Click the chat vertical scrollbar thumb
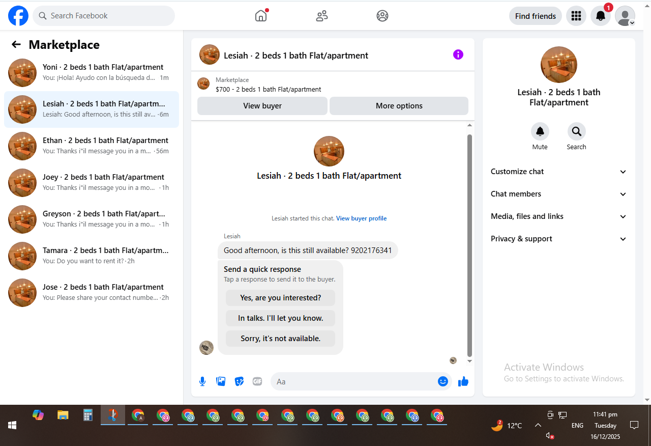Image resolution: width=651 pixels, height=446 pixels. 469,245
